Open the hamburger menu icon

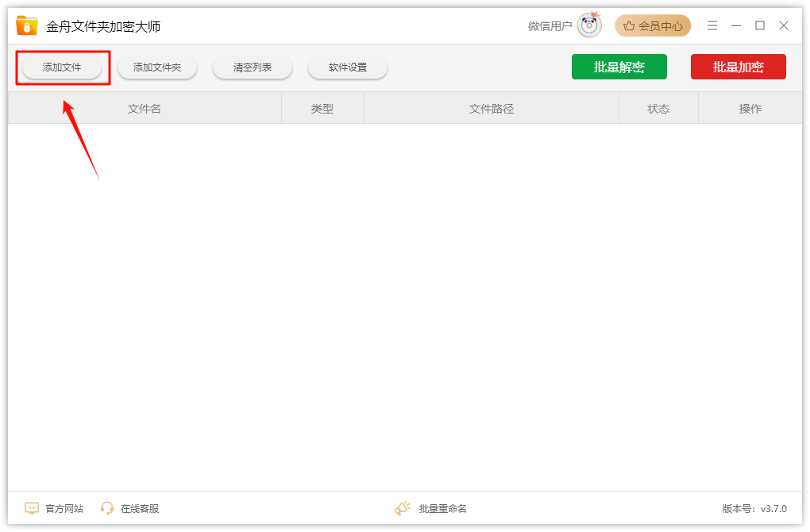[712, 25]
